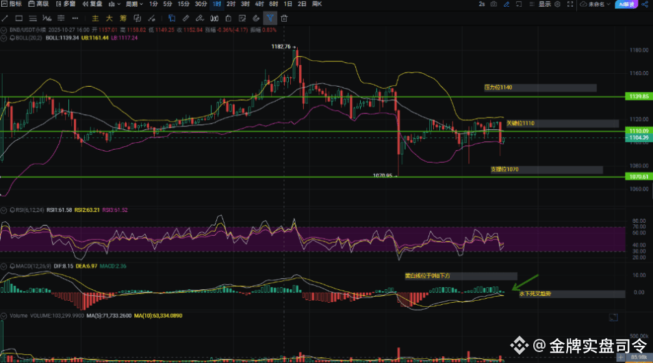The image size is (653, 363).
Task: Click the 1139.85 green price label
Action: [x=639, y=96]
